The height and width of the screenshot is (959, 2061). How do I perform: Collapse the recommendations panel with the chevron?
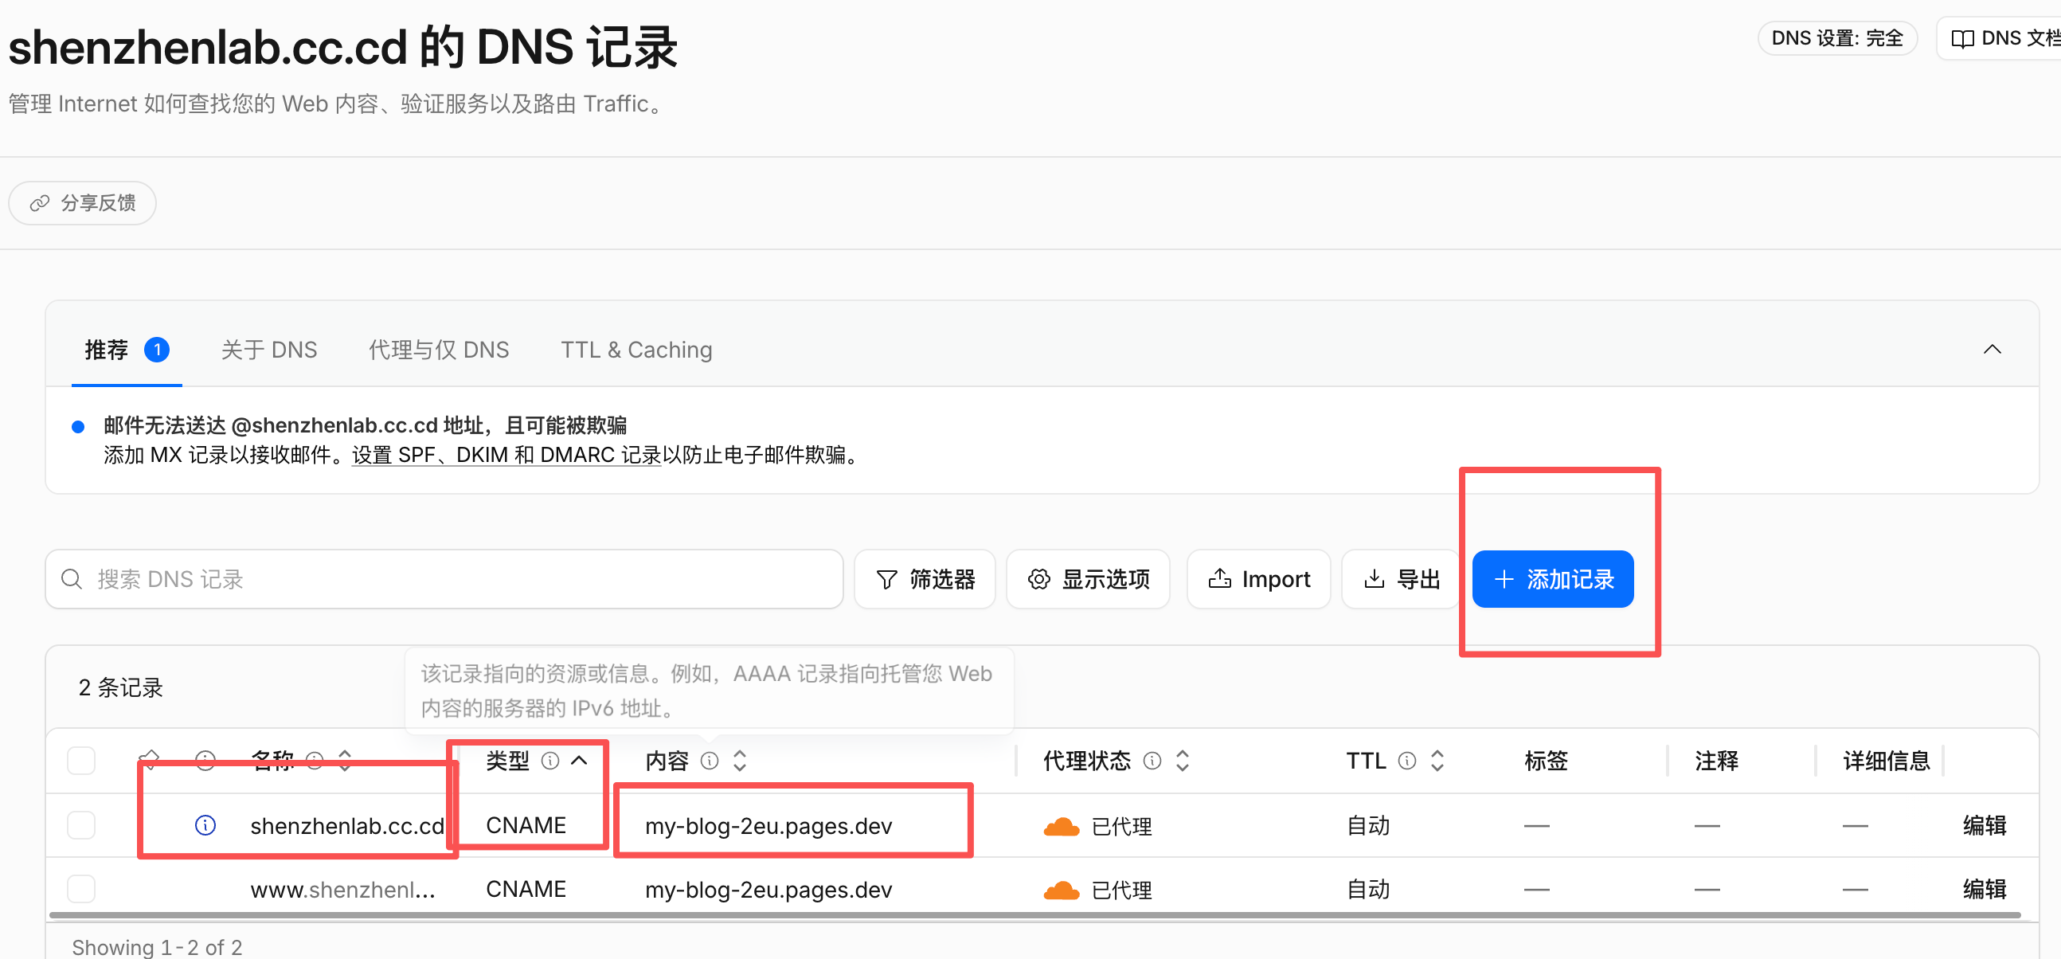[x=1993, y=349]
